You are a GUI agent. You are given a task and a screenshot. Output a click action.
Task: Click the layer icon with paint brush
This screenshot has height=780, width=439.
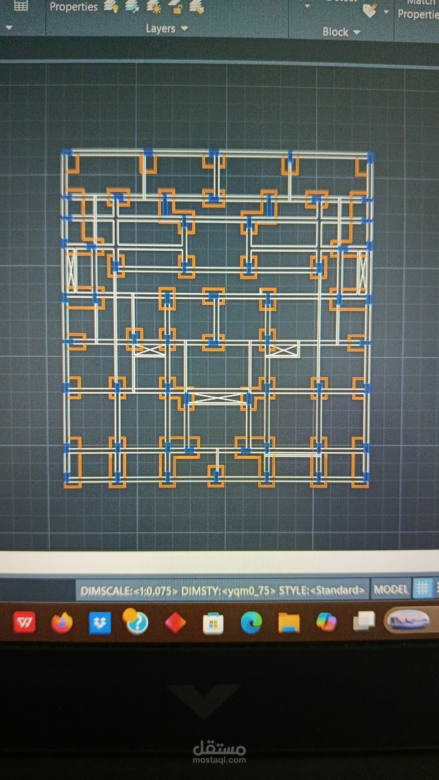tap(197, 7)
